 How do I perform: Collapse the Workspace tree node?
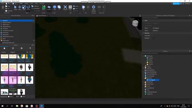click(143, 56)
